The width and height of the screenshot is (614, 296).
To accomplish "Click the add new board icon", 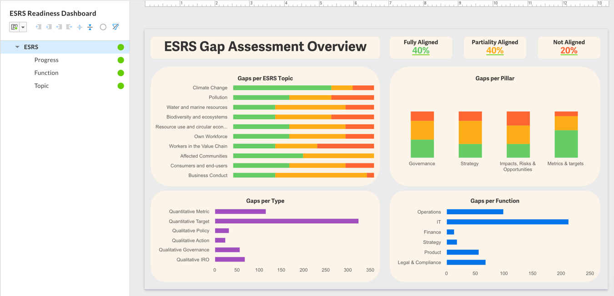I will click(15, 27).
